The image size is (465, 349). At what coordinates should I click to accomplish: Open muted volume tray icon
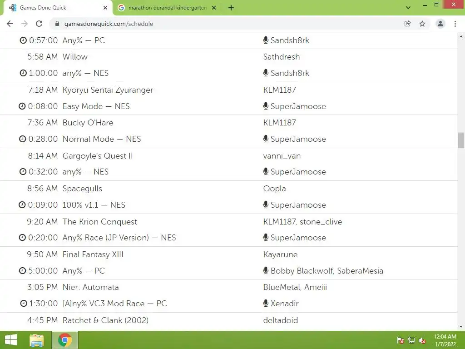click(x=422, y=340)
